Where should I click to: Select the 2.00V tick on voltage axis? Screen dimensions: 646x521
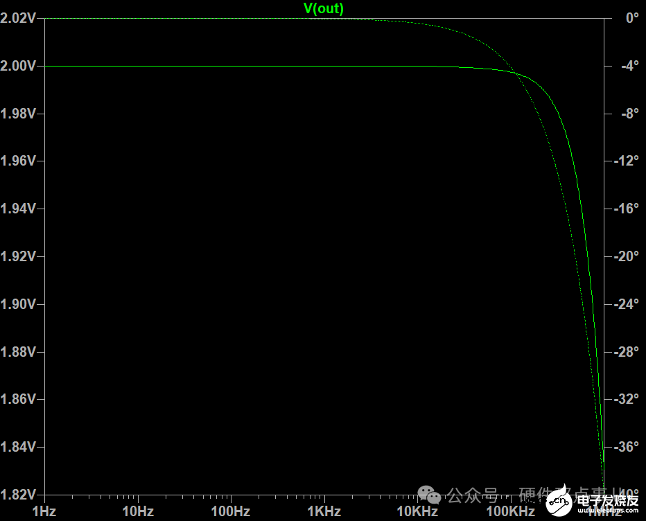pos(18,66)
